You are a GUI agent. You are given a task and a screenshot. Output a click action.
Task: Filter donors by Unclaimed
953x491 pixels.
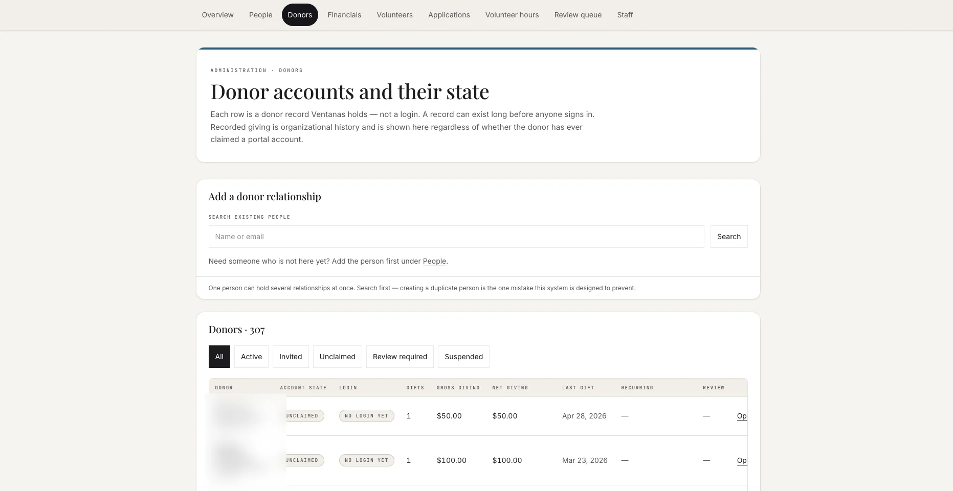(x=337, y=357)
